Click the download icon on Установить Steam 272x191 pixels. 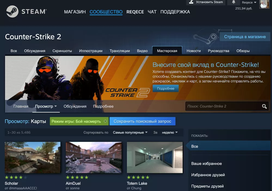click(x=191, y=2)
